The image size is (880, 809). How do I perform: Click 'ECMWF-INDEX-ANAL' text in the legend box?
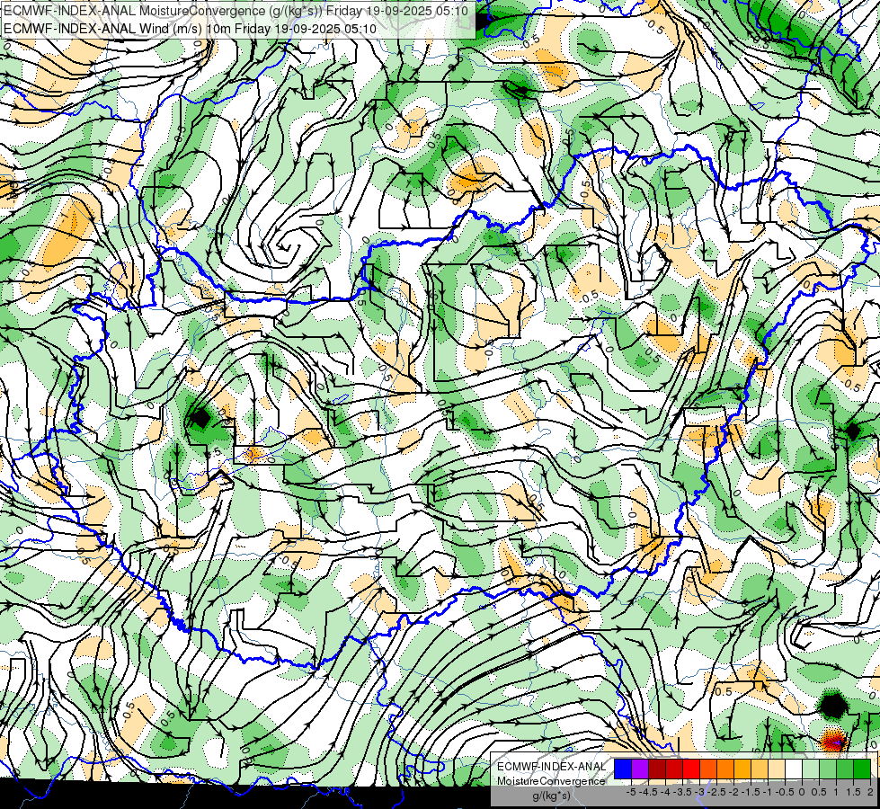click(551, 767)
